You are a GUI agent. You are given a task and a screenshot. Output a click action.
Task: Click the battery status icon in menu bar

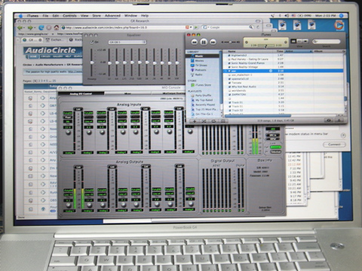300,16
